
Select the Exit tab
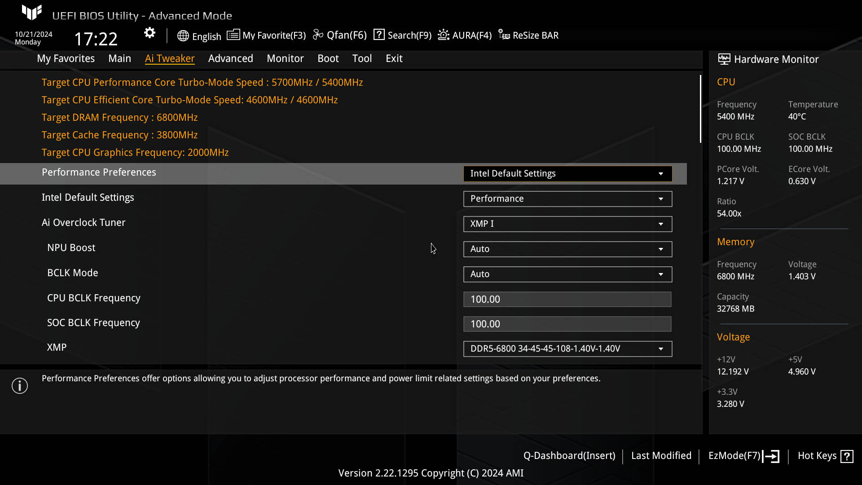coord(394,58)
